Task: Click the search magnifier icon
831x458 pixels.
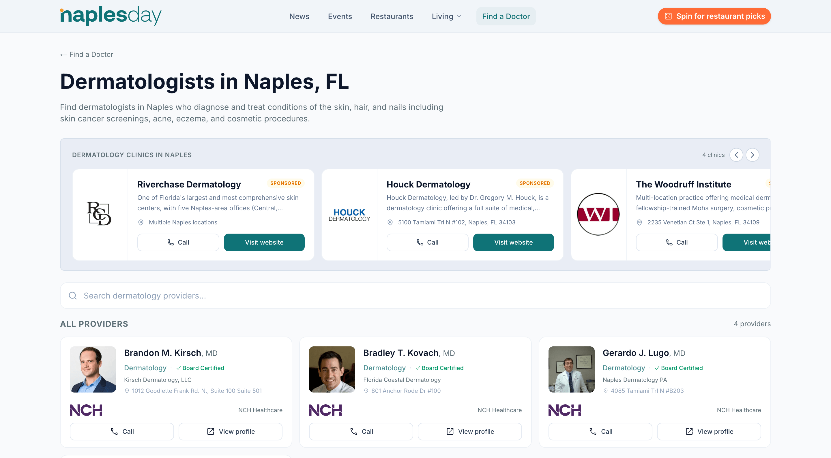Action: click(73, 296)
